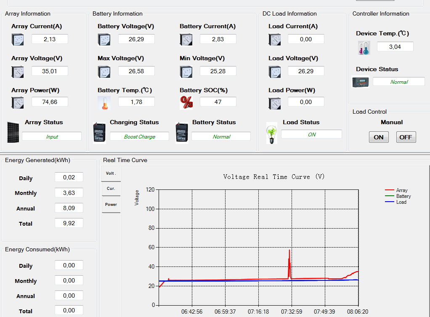Switch to the Cur. curve tab
This screenshot has width=430, height=317.
(x=111, y=189)
